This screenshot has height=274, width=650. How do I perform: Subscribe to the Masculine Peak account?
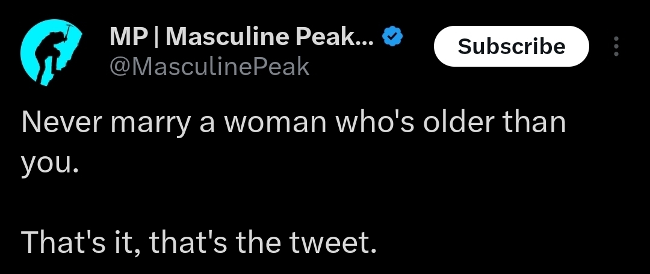pos(511,46)
